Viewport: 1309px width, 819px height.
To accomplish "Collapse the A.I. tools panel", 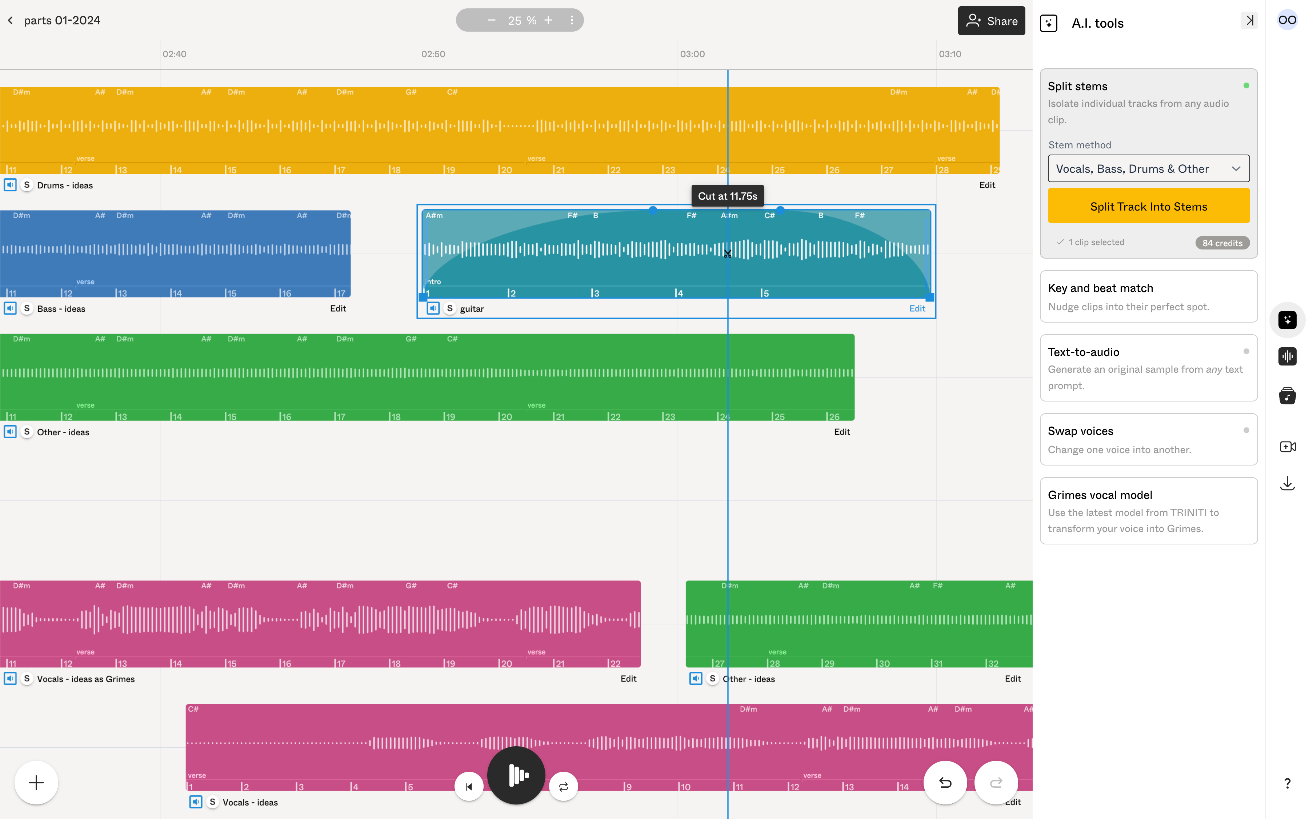I will coord(1250,21).
